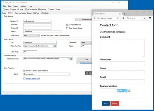The image size is (154, 111).
Task: Click the Table Width input field
Action: (30, 52)
